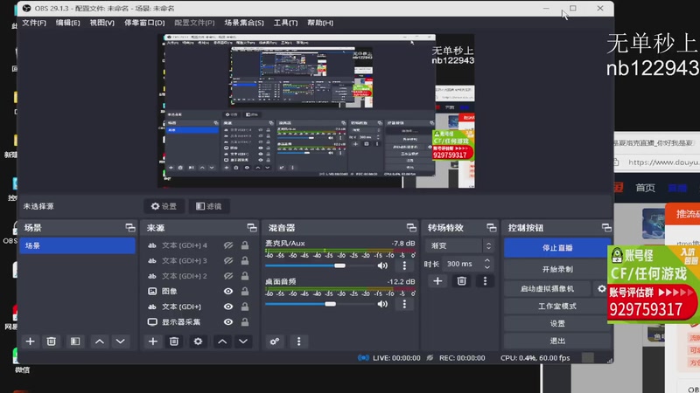The image size is (700, 393).
Task: Open the 视图(V) menu
Action: pos(102,23)
